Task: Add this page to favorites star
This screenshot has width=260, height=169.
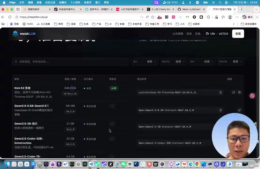Action: [153, 17]
